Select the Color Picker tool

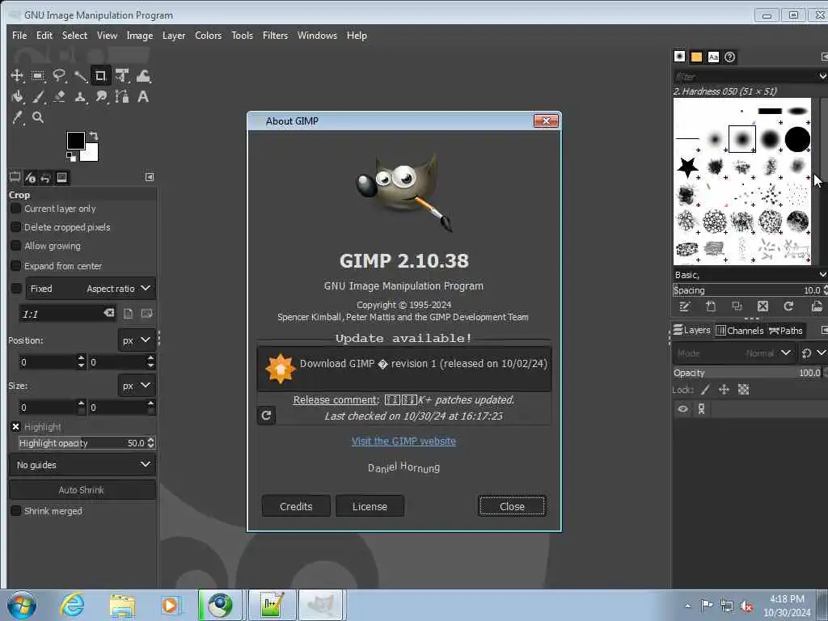pos(17,117)
